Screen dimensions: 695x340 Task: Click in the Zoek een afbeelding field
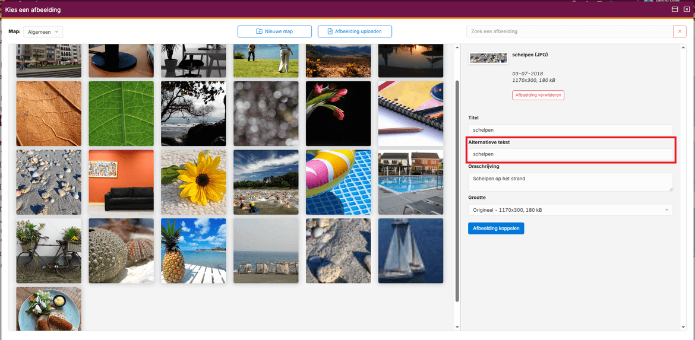coord(569,31)
